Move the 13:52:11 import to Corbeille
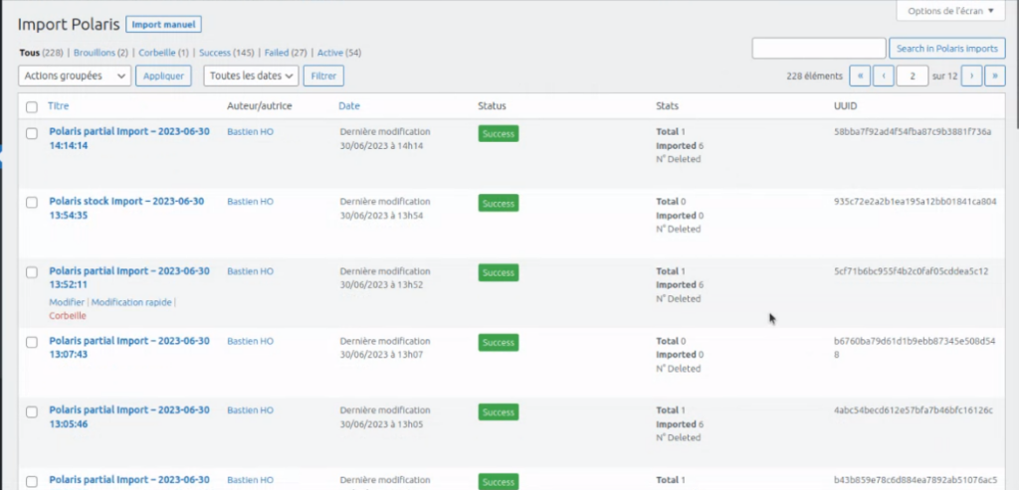Viewport: 1019px width, 490px height. click(68, 316)
